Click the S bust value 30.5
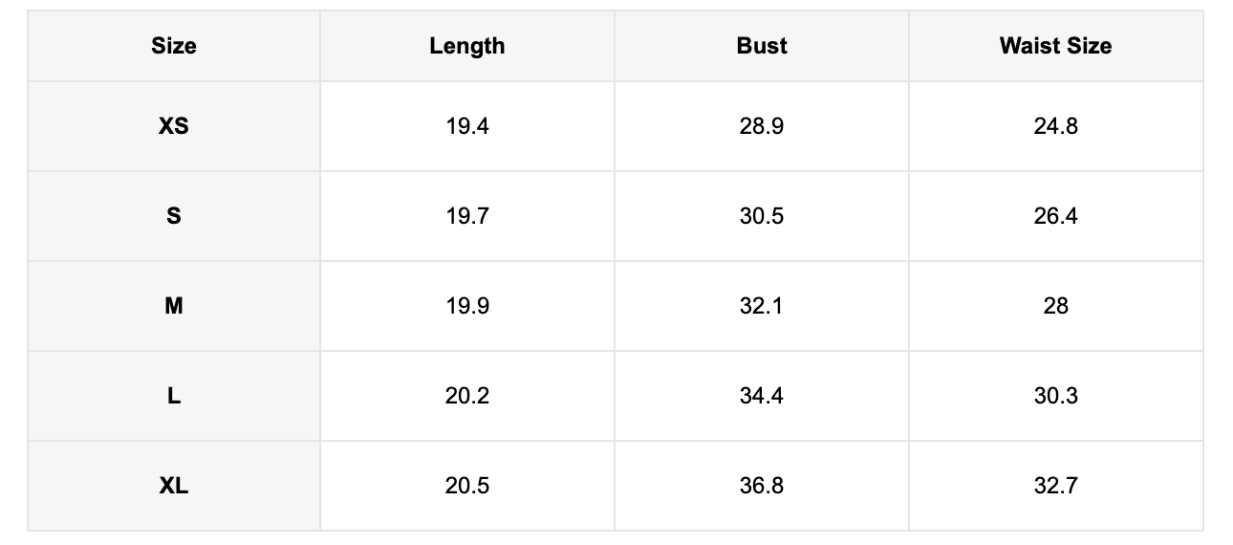Image resolution: width=1233 pixels, height=545 pixels. pos(762,216)
